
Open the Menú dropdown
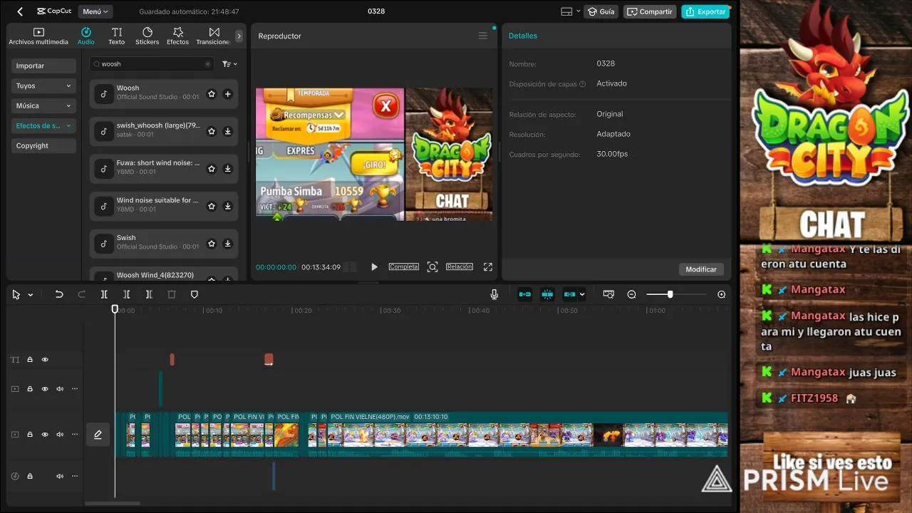coord(95,11)
